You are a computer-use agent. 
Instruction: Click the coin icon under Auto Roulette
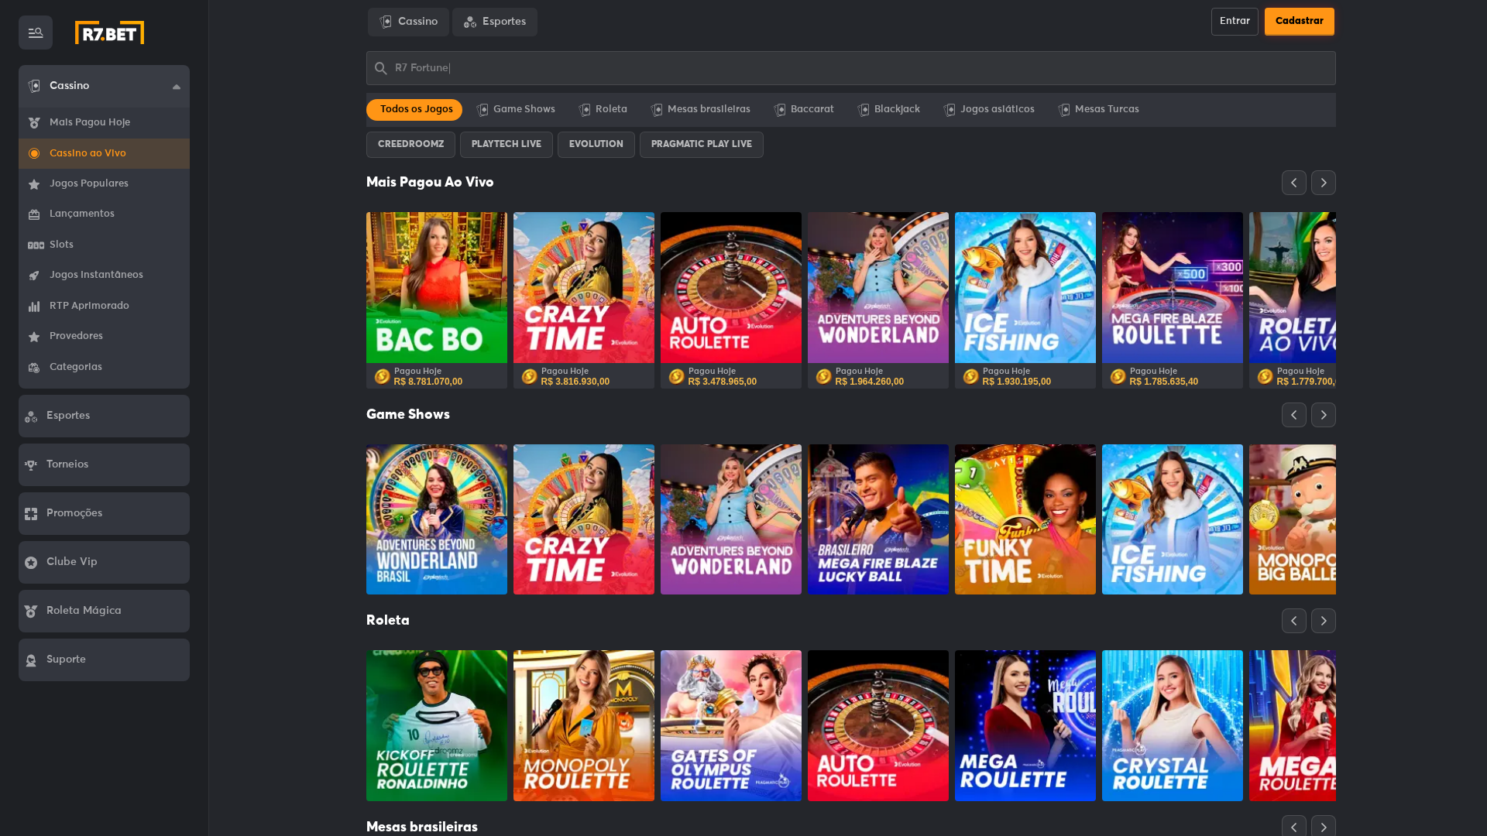(676, 376)
